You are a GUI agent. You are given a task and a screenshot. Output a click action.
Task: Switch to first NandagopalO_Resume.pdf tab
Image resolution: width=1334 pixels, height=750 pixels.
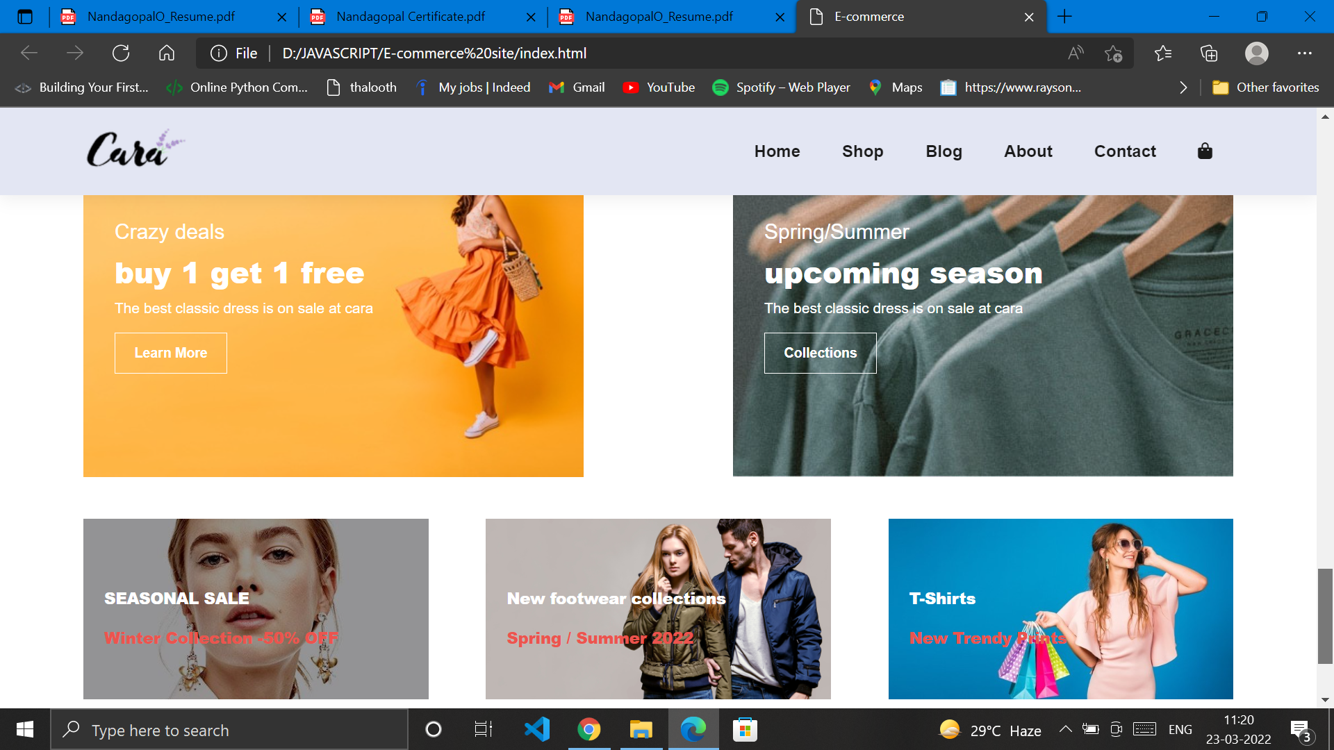click(174, 17)
